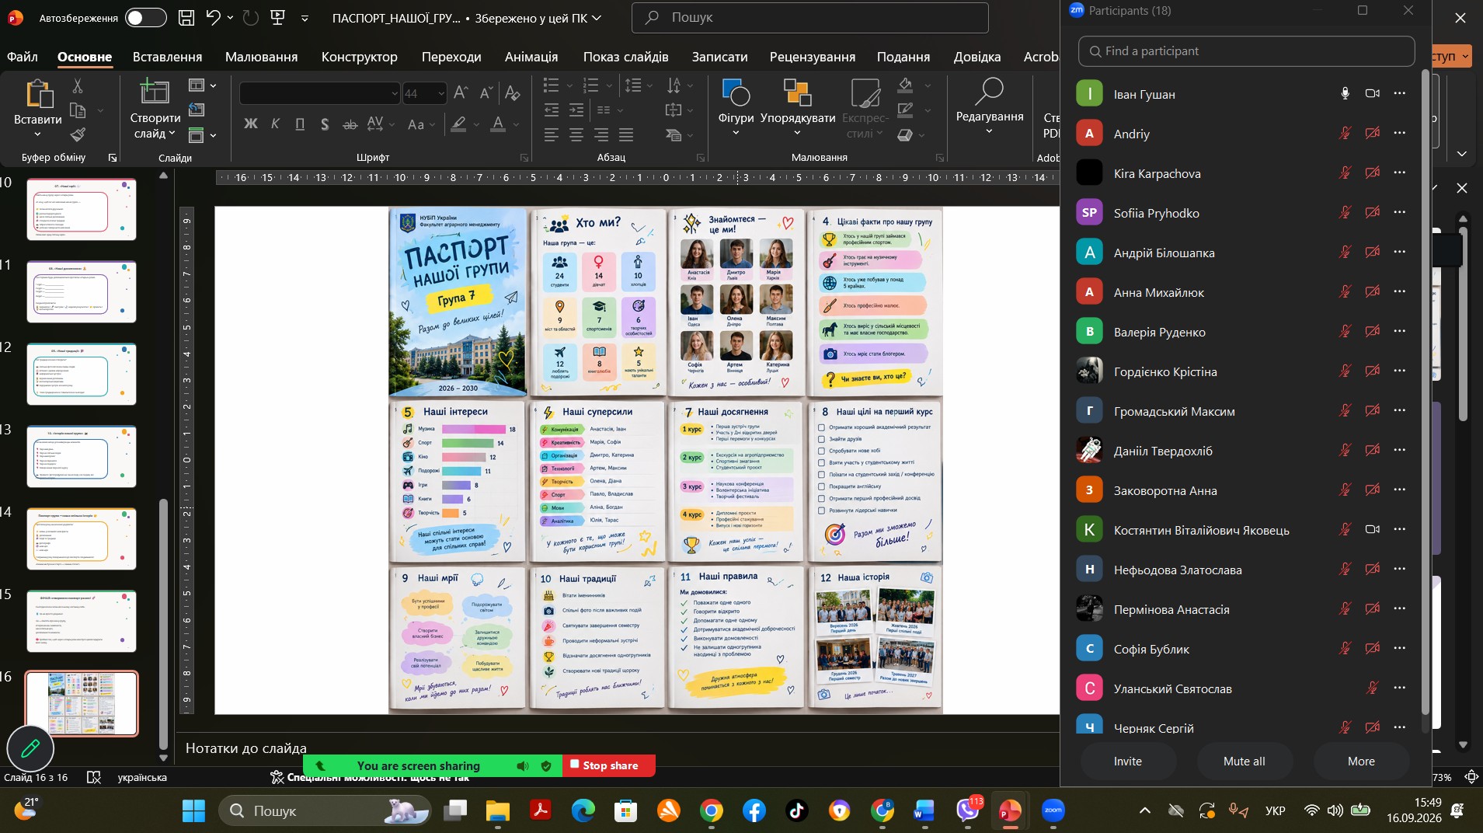Click the Bold formatting icon
Screen dimensions: 1483x833
click(250, 124)
